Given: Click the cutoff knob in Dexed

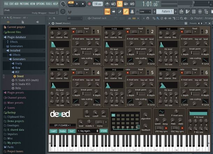Looking at the screenshot, I should (95, 112).
